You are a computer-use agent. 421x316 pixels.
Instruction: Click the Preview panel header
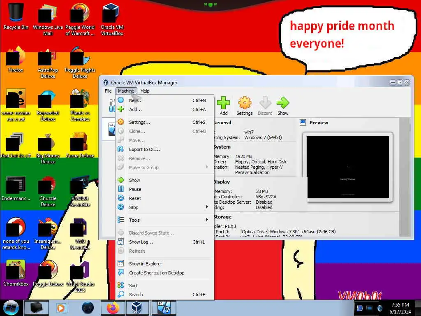click(319, 123)
